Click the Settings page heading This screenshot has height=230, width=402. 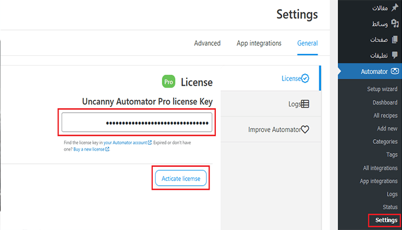pyautogui.click(x=297, y=14)
